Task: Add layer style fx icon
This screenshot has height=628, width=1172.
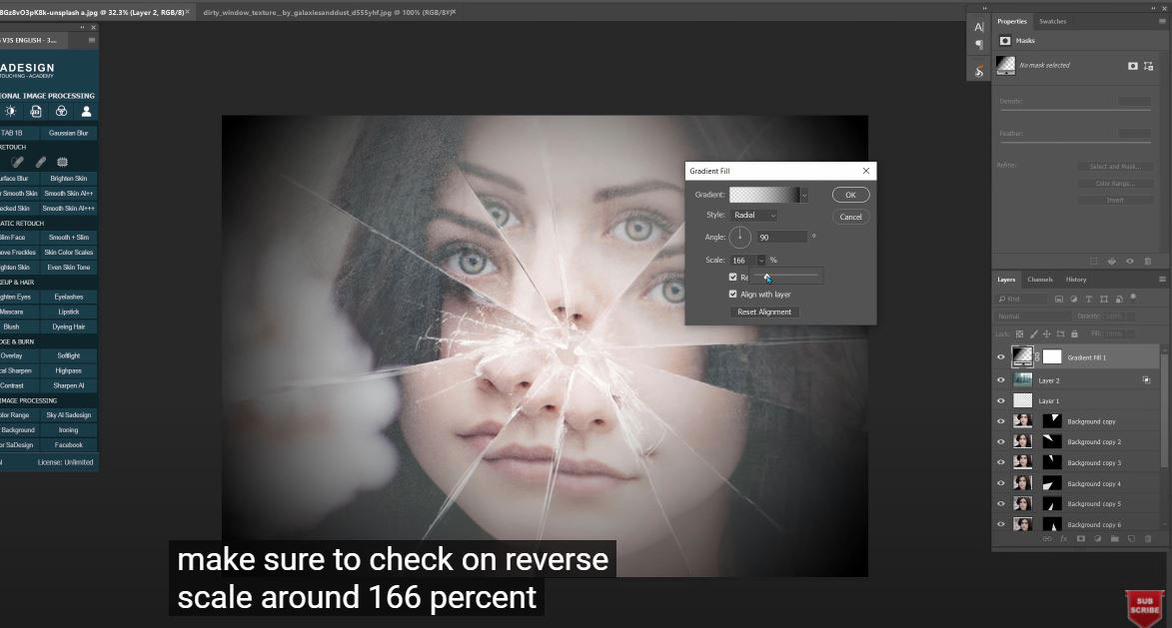Action: tap(1064, 538)
